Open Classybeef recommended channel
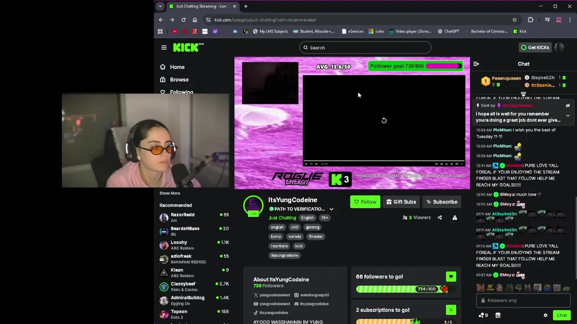This screenshot has width=577, height=324. click(194, 287)
